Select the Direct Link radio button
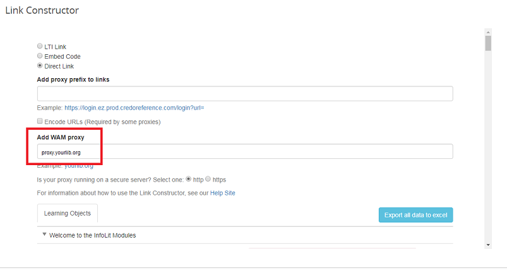 (40, 66)
